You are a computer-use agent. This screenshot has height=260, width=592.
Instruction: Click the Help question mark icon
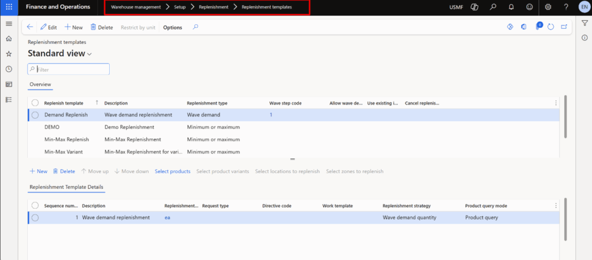tap(566, 7)
